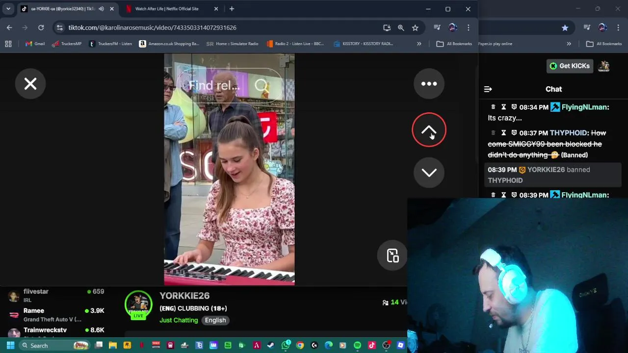
Task: Open Trainwreckstv channel in the sidebar
Action: [56, 332]
